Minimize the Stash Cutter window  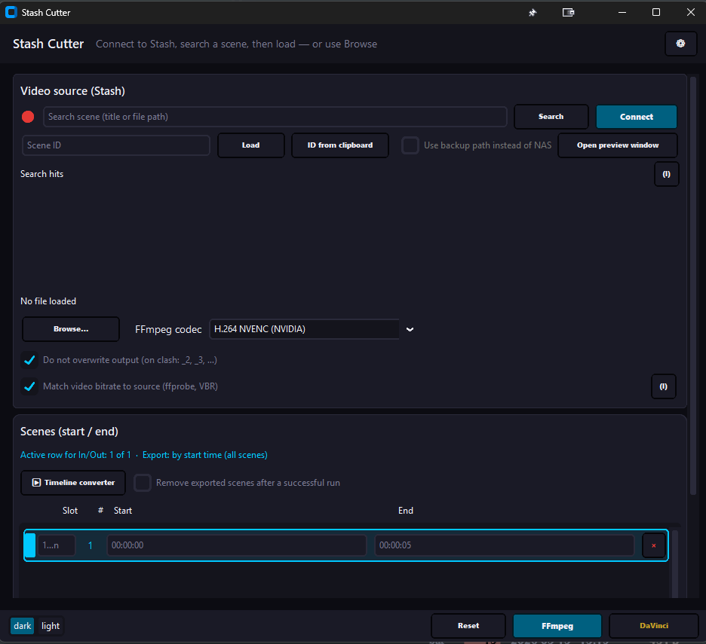pos(622,13)
